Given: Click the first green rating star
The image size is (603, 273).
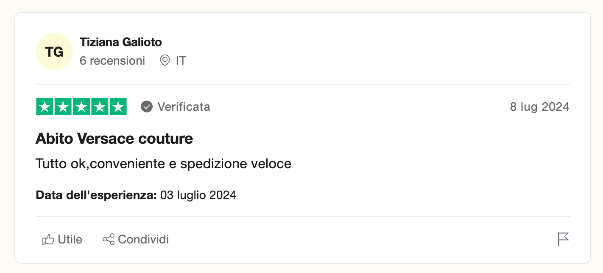Looking at the screenshot, I should [45, 107].
